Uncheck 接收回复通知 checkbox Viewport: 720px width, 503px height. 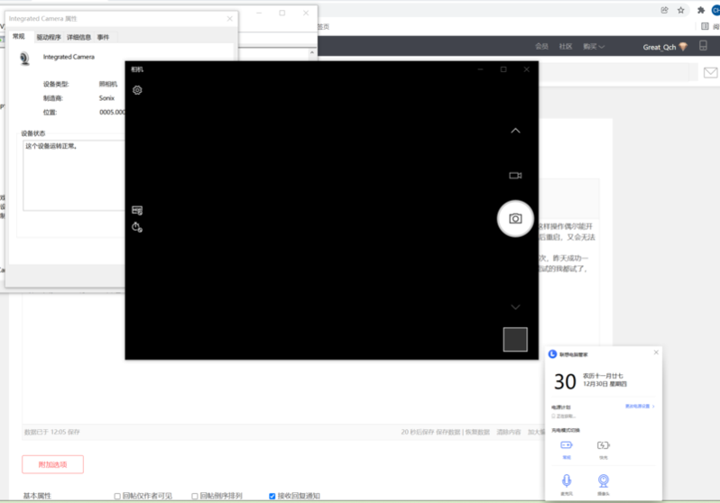(x=272, y=496)
